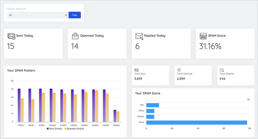Image resolution: width=258 pixels, height=139 pixels.
Task: Click the Replied Today envelope icon
Action: (139, 36)
